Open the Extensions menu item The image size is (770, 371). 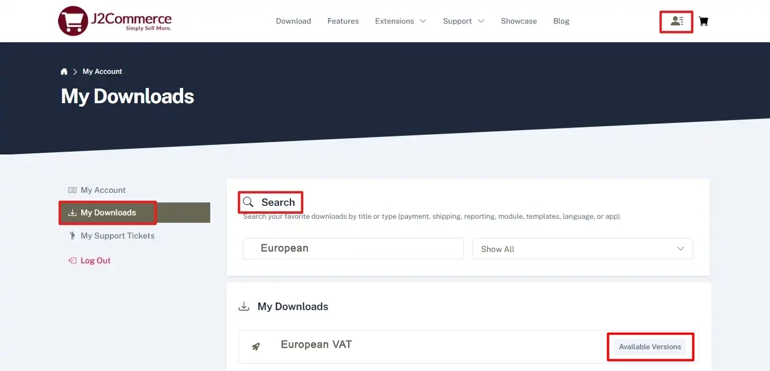pyautogui.click(x=395, y=21)
